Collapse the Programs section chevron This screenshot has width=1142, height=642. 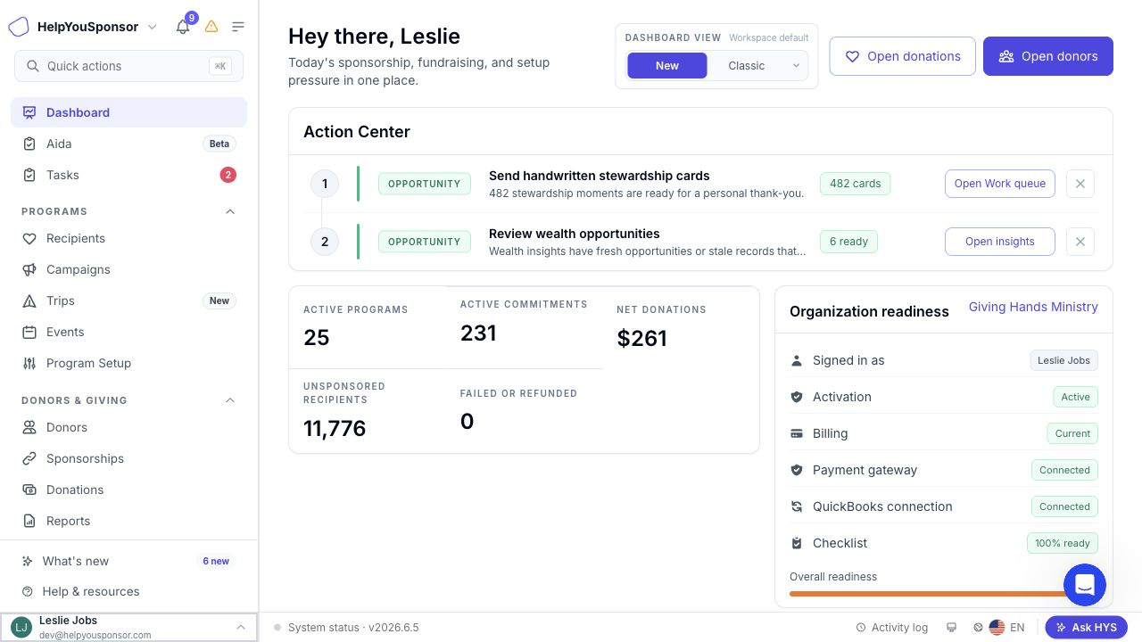[230, 211]
